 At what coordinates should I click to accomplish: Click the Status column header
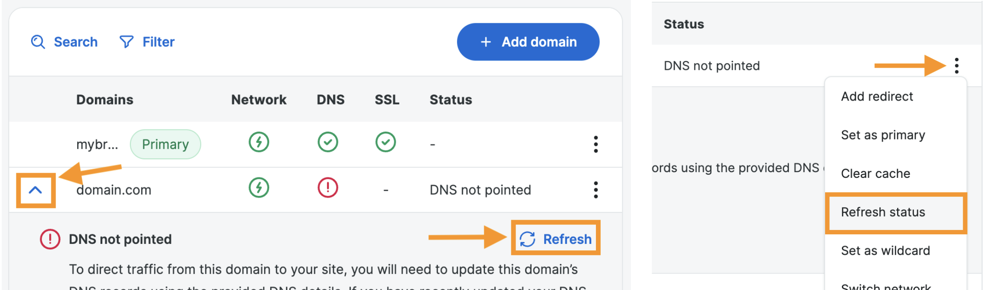coord(451,100)
